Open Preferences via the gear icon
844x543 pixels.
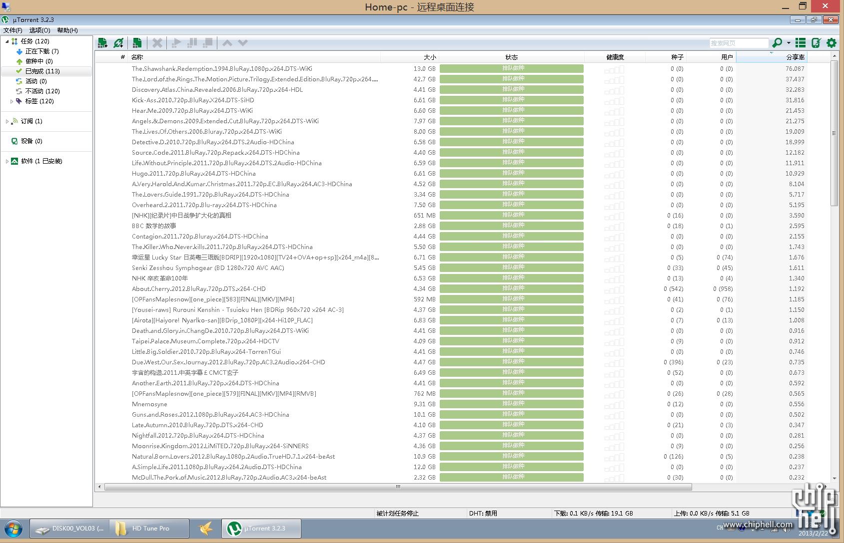click(x=832, y=43)
